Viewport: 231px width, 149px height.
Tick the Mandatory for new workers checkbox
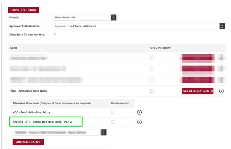tap(54, 35)
